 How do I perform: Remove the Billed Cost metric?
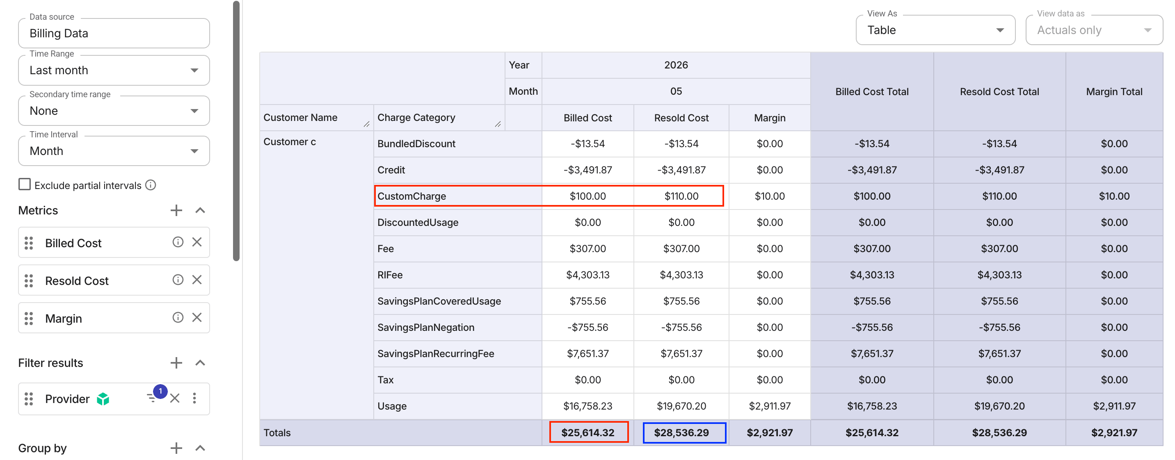pos(197,242)
